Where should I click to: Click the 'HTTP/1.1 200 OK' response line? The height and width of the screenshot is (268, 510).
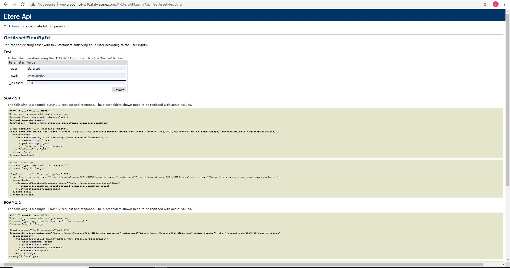pos(21,162)
